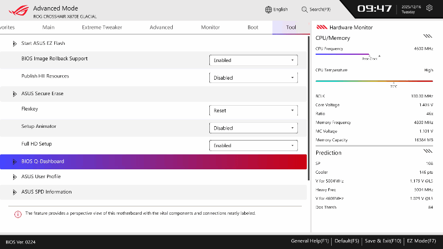Click the globe language icon

tap(269, 9)
